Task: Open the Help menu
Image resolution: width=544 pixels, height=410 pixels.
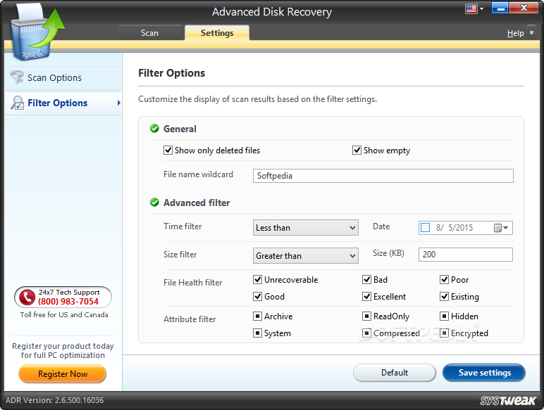Action: 515,33
